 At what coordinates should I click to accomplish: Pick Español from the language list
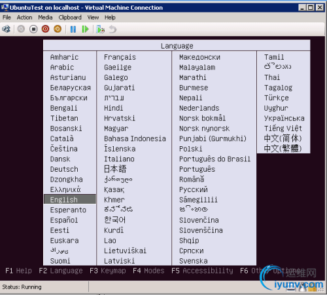click(x=64, y=220)
